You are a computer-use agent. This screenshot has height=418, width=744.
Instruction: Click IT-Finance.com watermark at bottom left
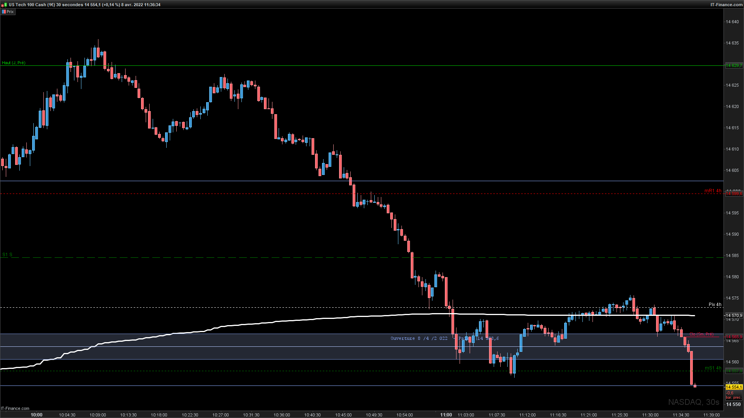[15, 408]
